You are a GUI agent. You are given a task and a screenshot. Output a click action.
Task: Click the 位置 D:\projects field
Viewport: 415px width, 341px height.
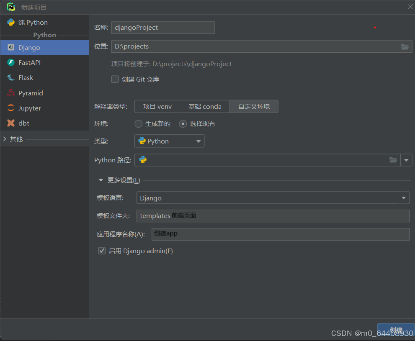pos(262,46)
